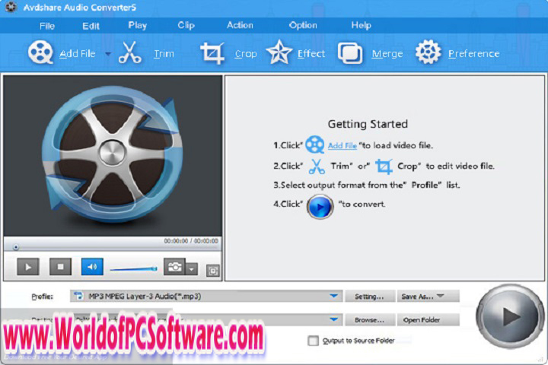Click the Setting... button

(x=370, y=297)
